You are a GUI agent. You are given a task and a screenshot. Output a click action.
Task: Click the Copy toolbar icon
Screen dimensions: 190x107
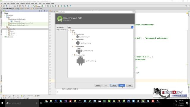click(17, 6)
